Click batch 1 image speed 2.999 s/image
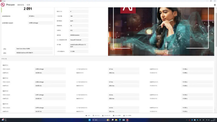The height and width of the screenshot is (122, 217). (x=50, y=69)
